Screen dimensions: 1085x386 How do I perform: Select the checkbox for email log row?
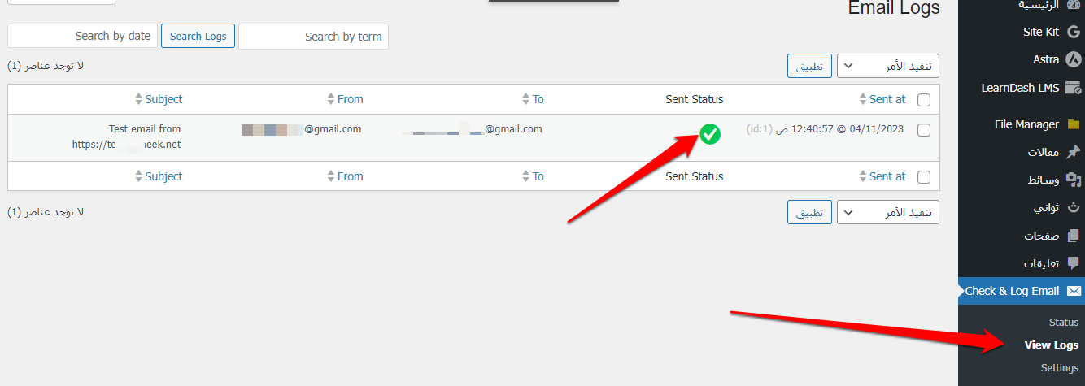click(x=924, y=130)
